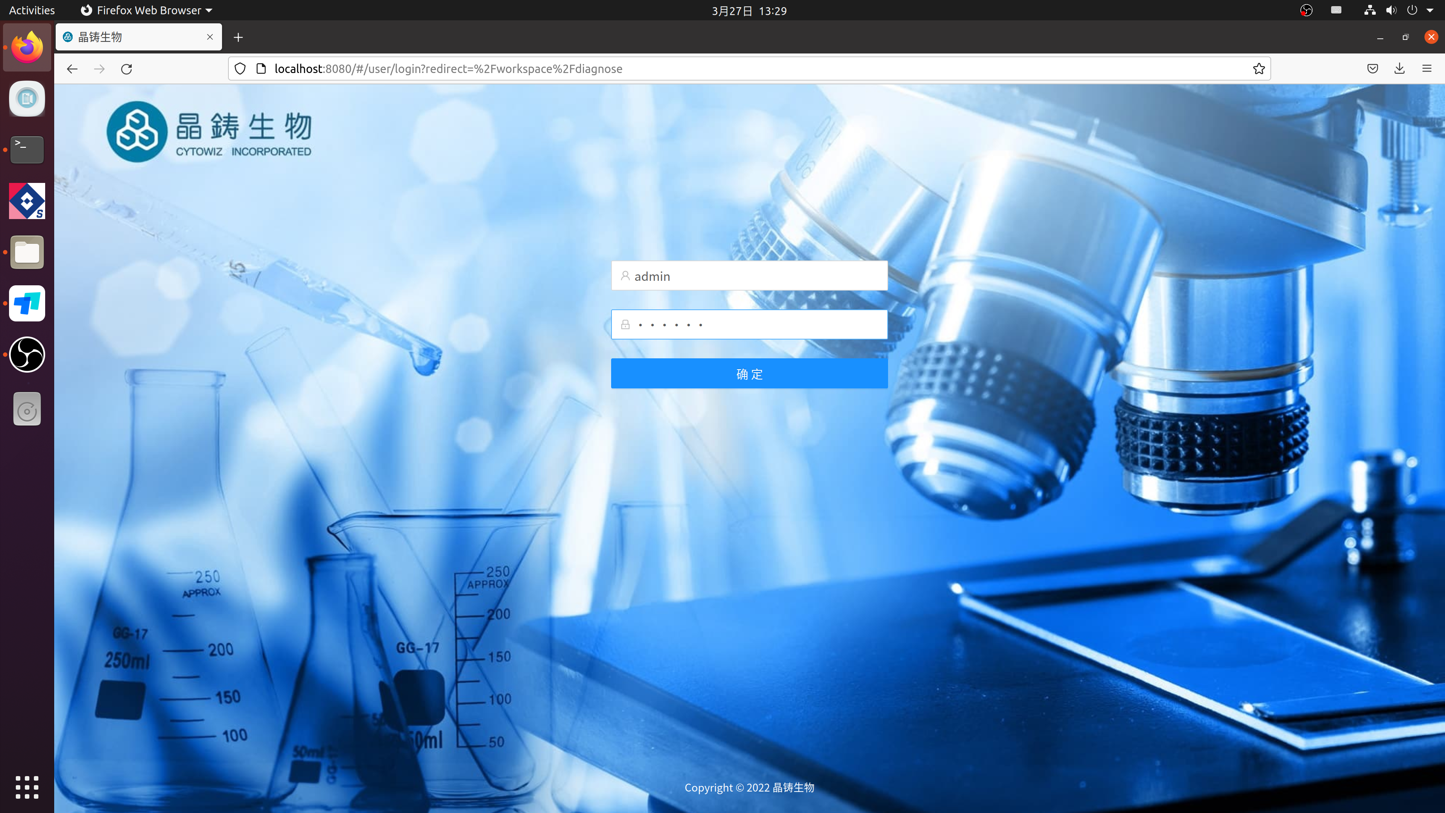
Task: Open a new browser tab
Action: (239, 37)
